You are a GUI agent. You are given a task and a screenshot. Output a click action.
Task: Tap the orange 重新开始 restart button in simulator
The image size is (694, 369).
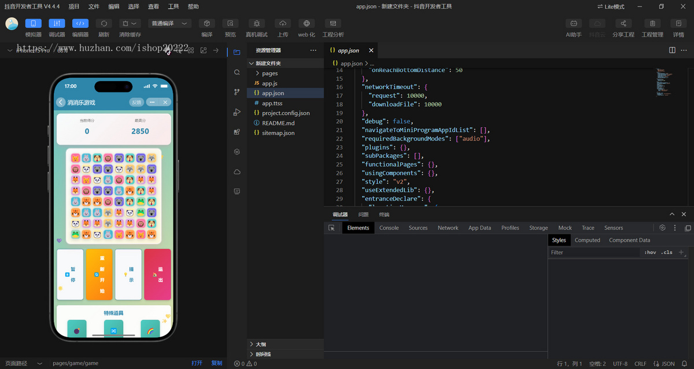99,274
